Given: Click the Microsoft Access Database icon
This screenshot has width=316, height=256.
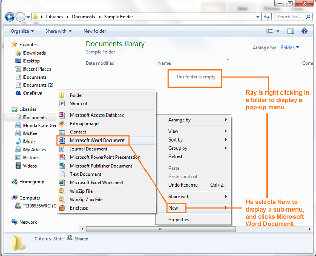Looking at the screenshot, I should (x=62, y=115).
